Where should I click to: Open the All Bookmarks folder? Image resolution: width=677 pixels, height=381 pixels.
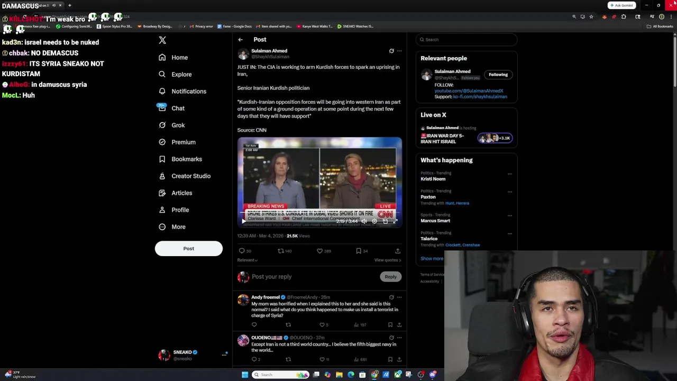(660, 26)
